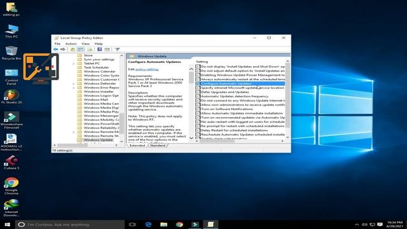407x229 pixels.
Task: Expand the Windows Defender tree node
Action: [74, 83]
